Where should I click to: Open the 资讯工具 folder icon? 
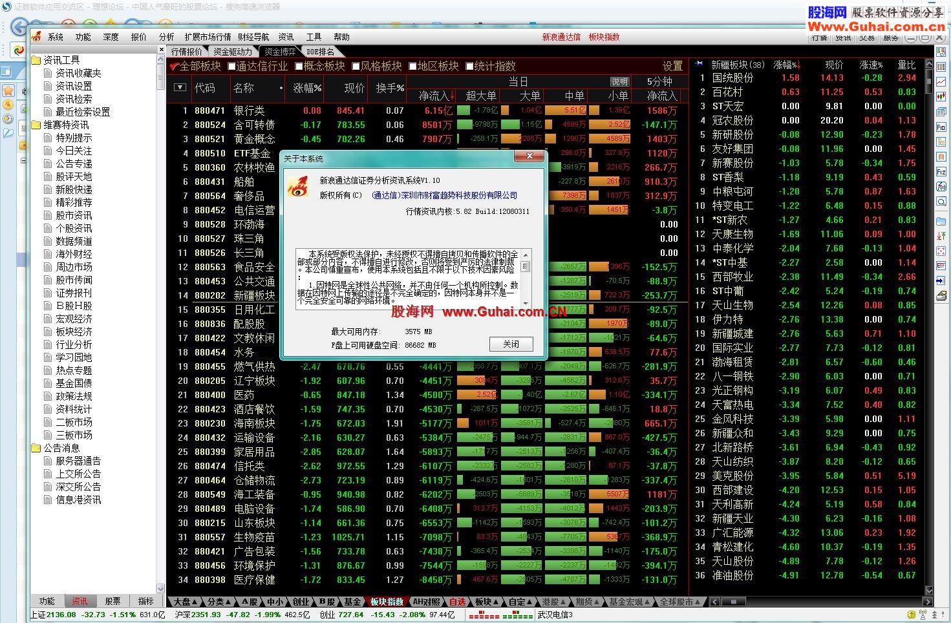(x=36, y=60)
